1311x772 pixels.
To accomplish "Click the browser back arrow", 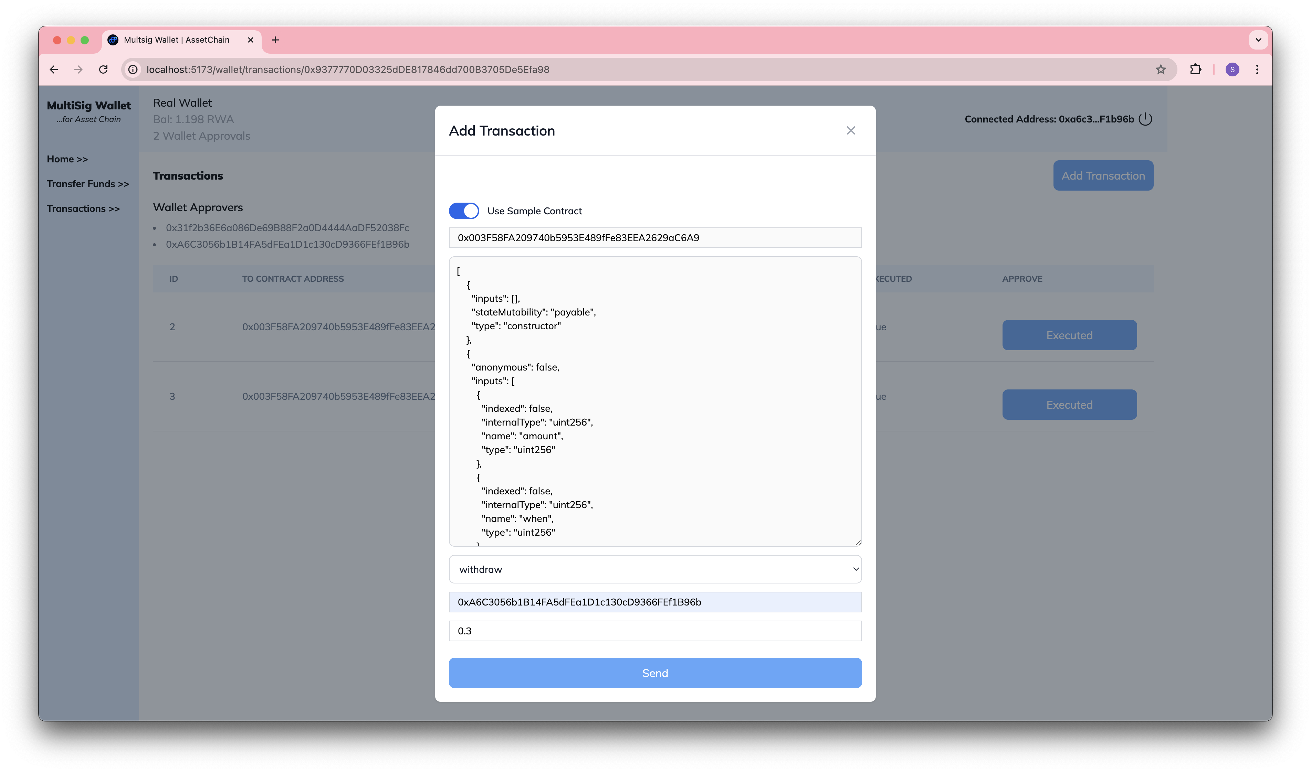I will [x=54, y=70].
